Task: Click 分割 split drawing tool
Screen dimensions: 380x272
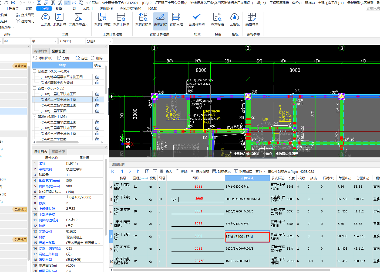Action: [63, 58]
